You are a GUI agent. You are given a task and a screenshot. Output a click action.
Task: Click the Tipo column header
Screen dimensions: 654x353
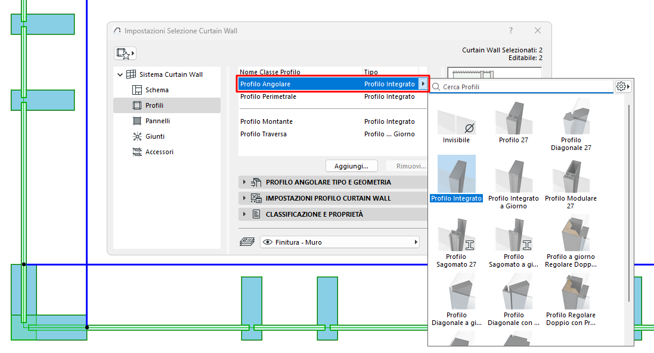pos(371,72)
